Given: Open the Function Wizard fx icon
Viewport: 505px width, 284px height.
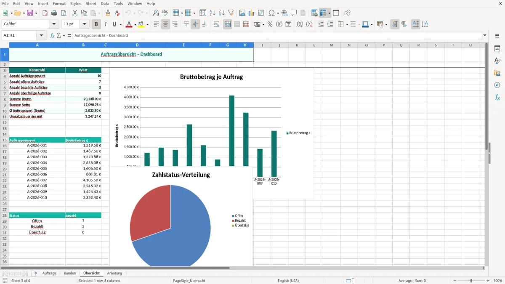Looking at the screenshot, I should (x=52, y=35).
